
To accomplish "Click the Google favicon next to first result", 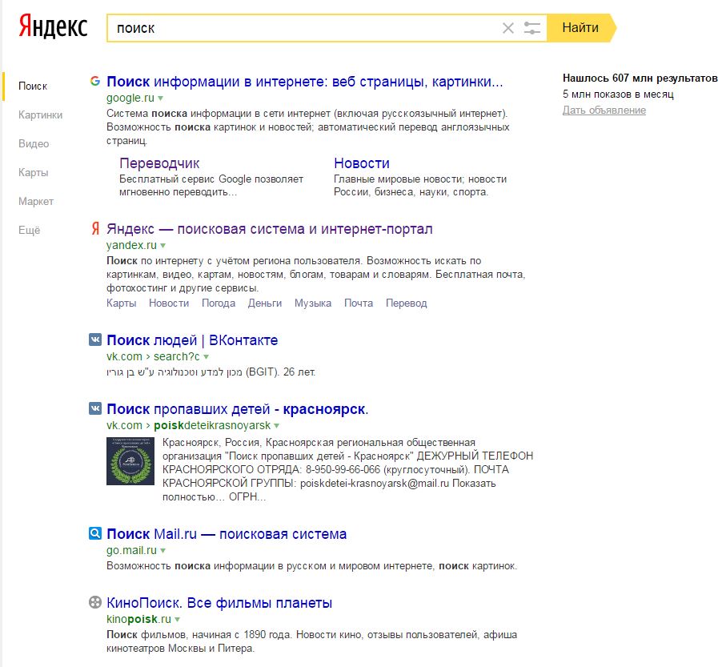I will click(x=94, y=81).
